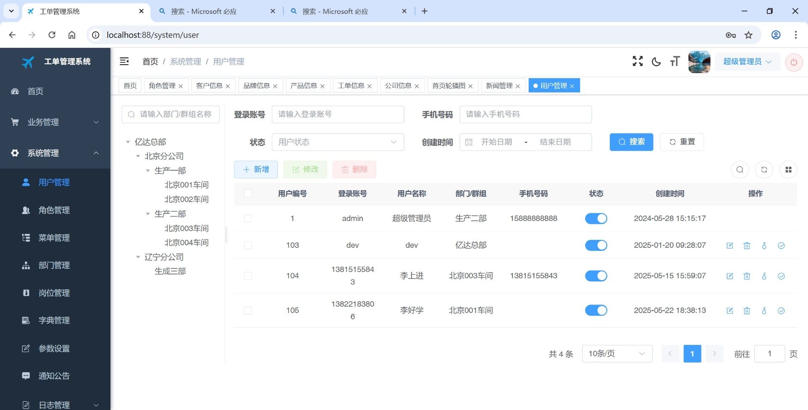
Task: Click the fullscreen toggle icon in header
Action: [638, 61]
